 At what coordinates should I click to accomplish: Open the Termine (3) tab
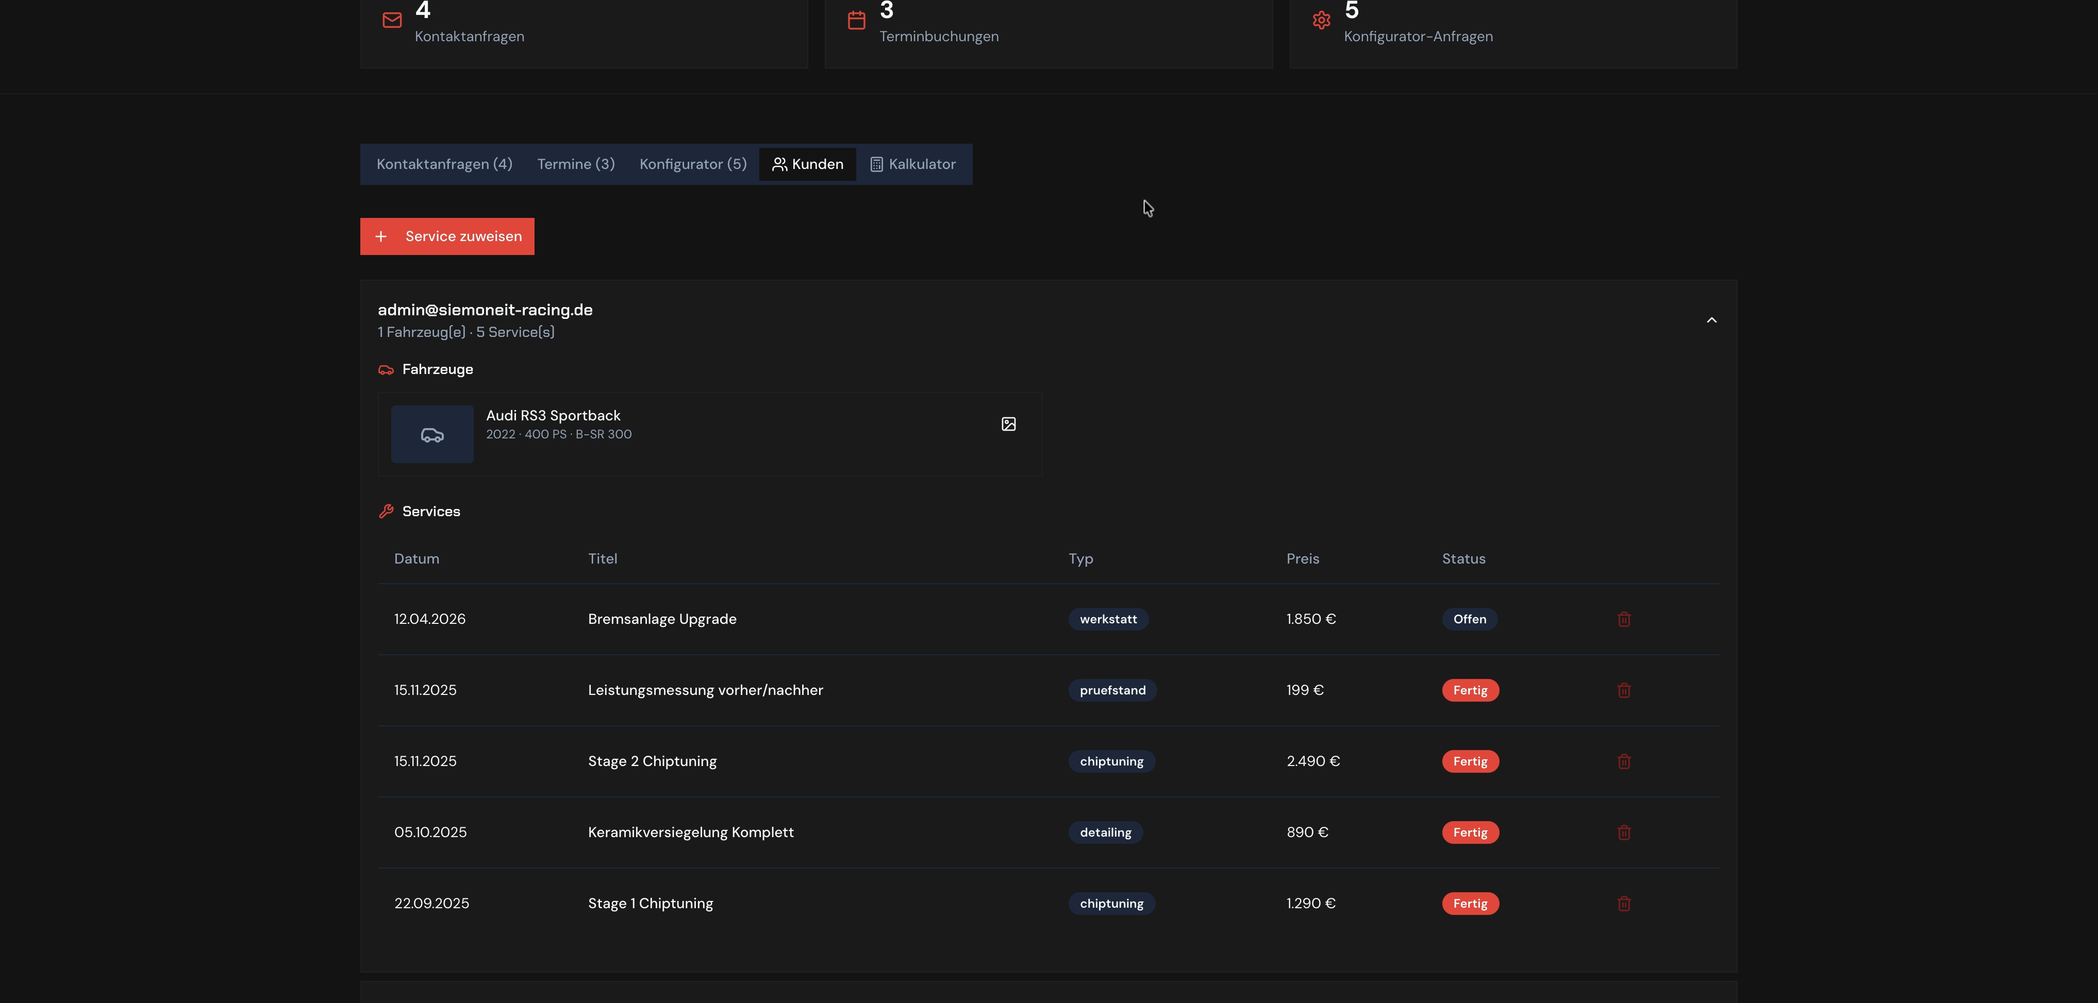tap(576, 164)
